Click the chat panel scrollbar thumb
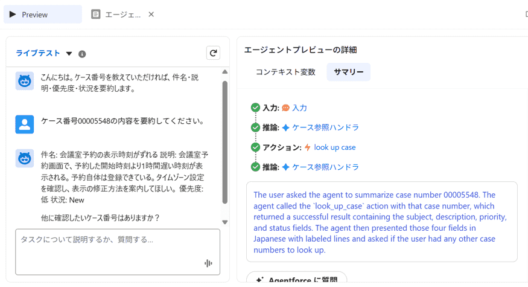Screen dimensions: 528x287 (225, 143)
